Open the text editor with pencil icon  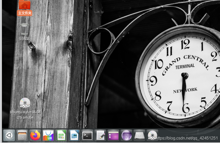click(x=100, y=135)
